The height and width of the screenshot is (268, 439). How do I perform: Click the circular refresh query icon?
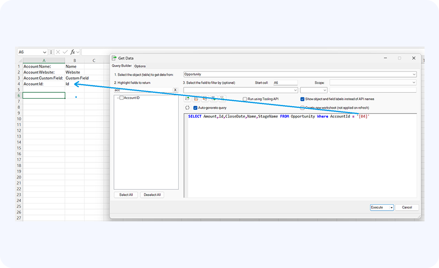tap(187, 108)
